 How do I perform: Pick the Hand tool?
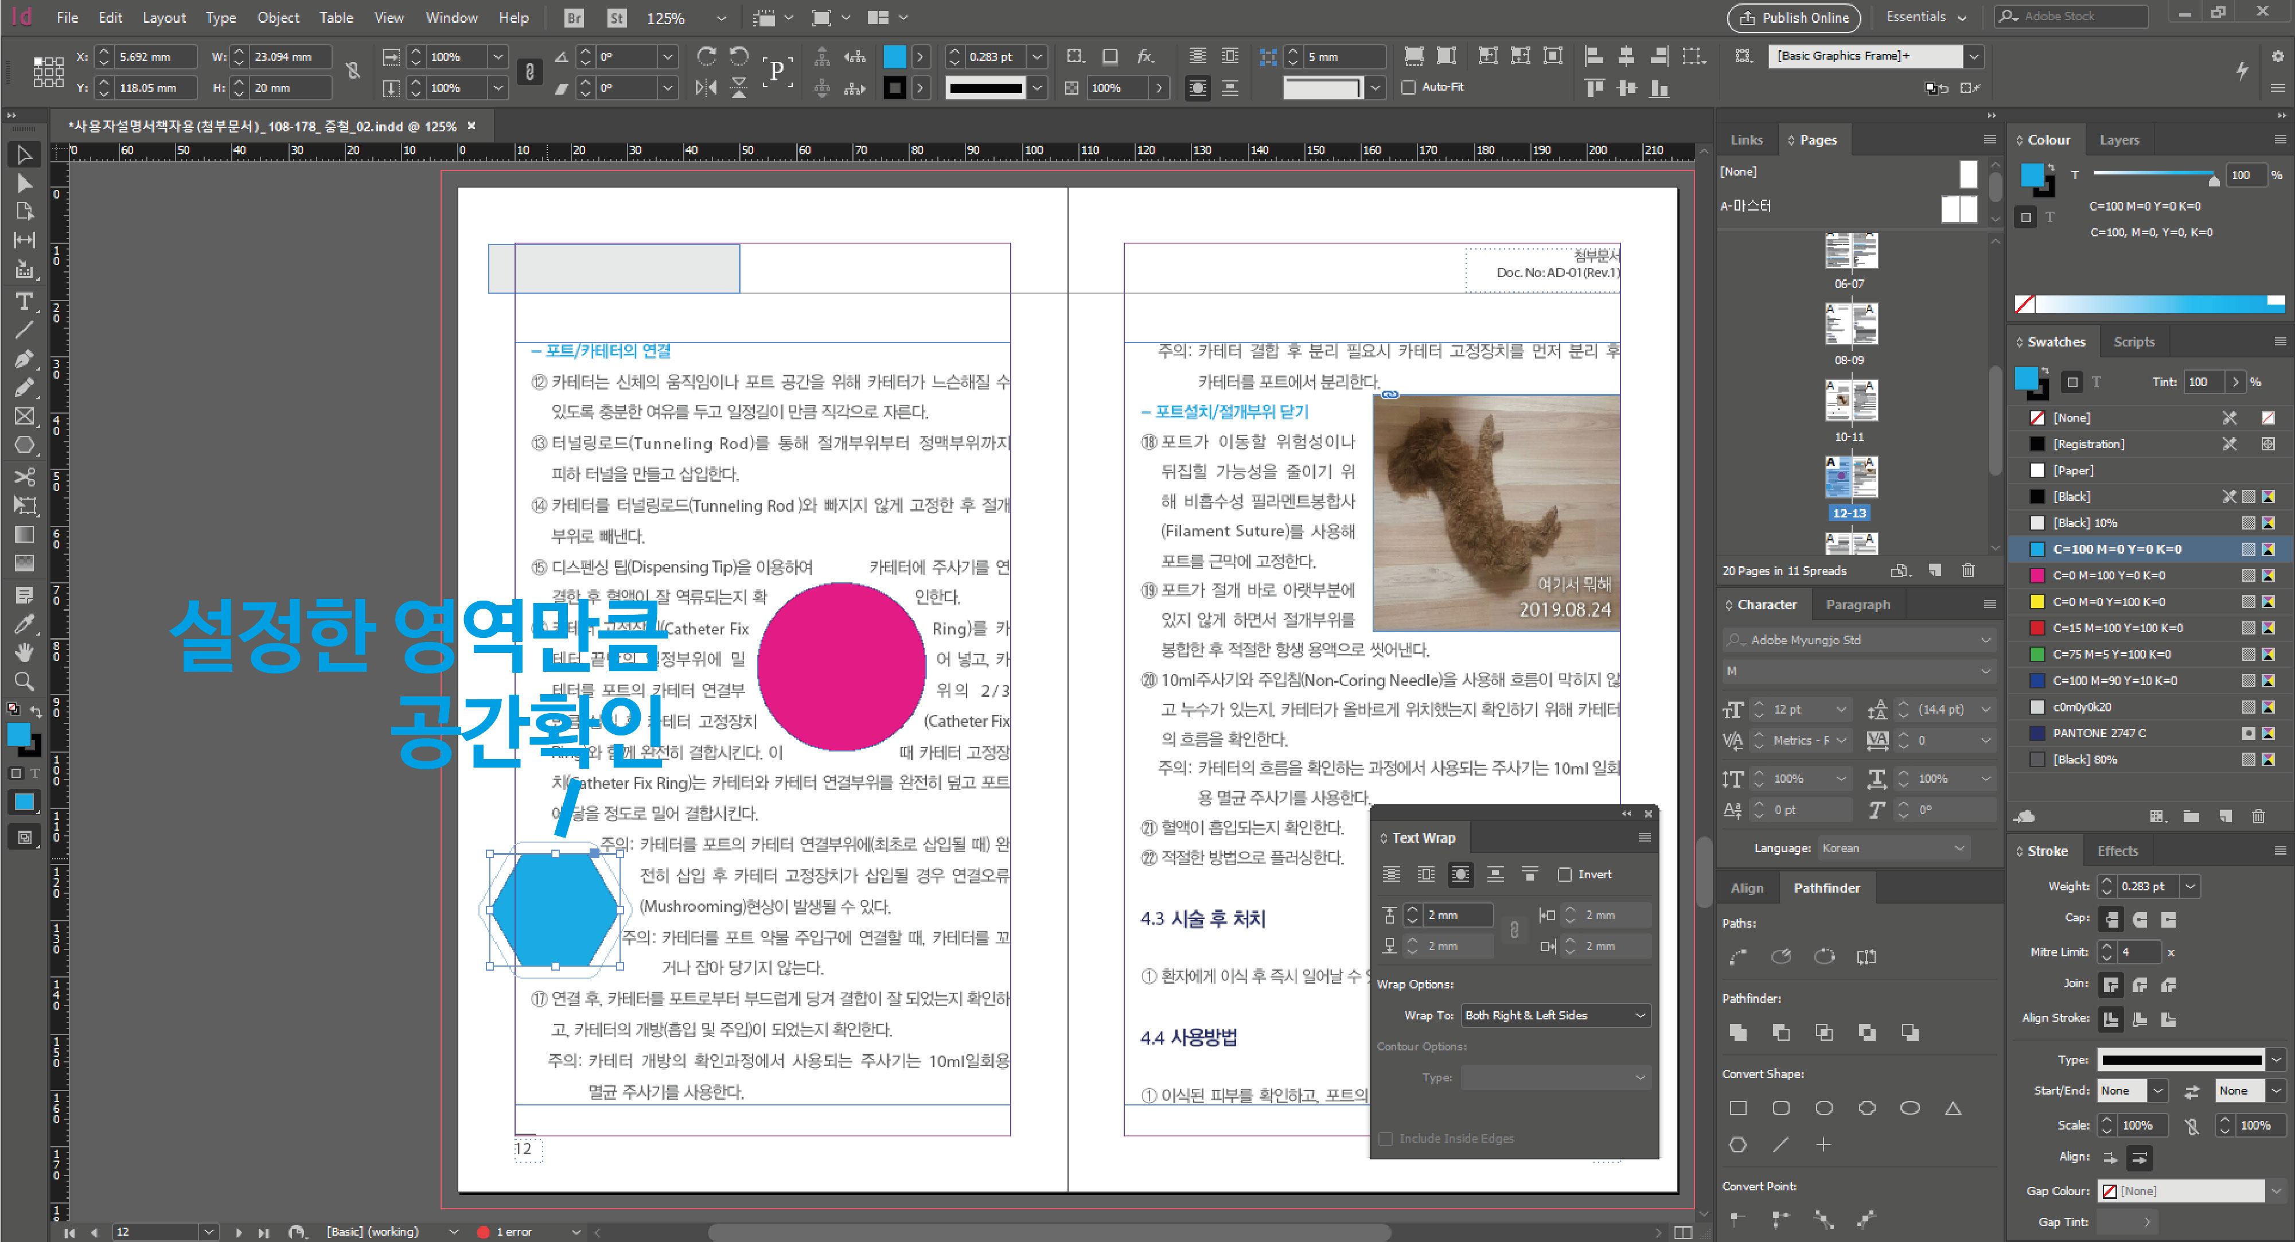coord(24,652)
